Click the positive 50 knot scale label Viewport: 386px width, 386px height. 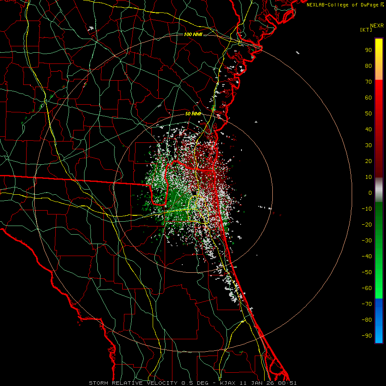[x=368, y=114]
